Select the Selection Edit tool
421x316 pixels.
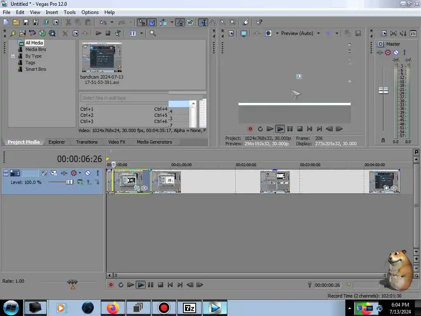(x=222, y=22)
